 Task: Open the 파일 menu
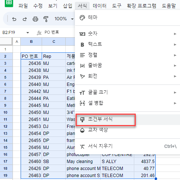23,6
